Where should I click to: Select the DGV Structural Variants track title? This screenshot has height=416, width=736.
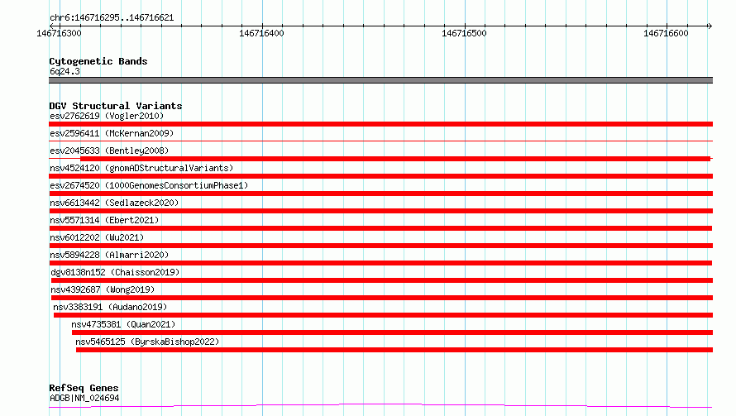116,106
